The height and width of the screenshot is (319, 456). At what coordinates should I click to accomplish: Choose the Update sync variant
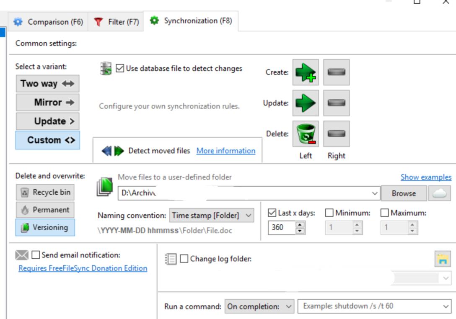tap(47, 121)
